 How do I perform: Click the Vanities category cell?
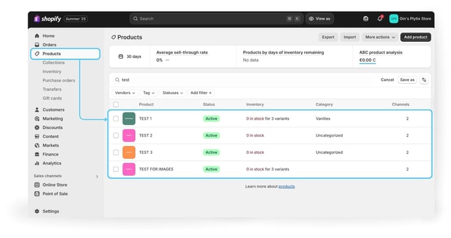tap(323, 118)
